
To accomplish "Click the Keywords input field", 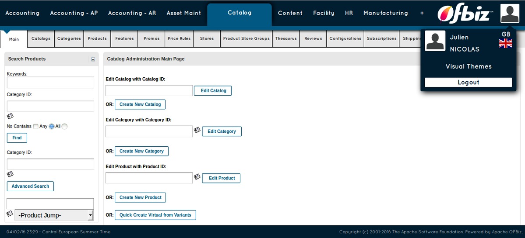I will pyautogui.click(x=50, y=83).
